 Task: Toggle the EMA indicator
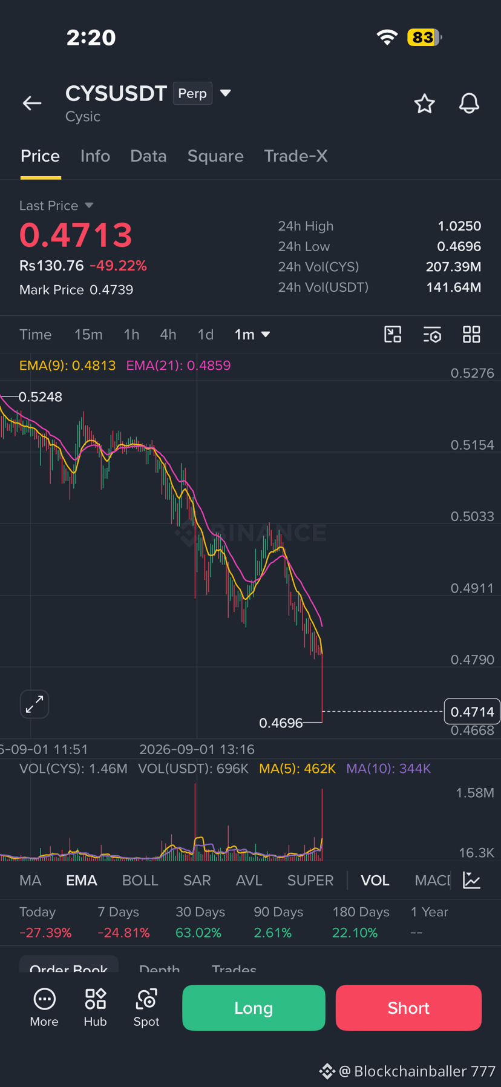pyautogui.click(x=82, y=880)
